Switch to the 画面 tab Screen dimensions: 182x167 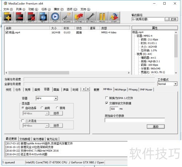coord(56,90)
